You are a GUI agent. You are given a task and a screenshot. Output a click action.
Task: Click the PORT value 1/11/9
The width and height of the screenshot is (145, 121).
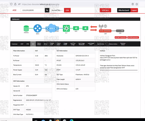coord(78,70)
